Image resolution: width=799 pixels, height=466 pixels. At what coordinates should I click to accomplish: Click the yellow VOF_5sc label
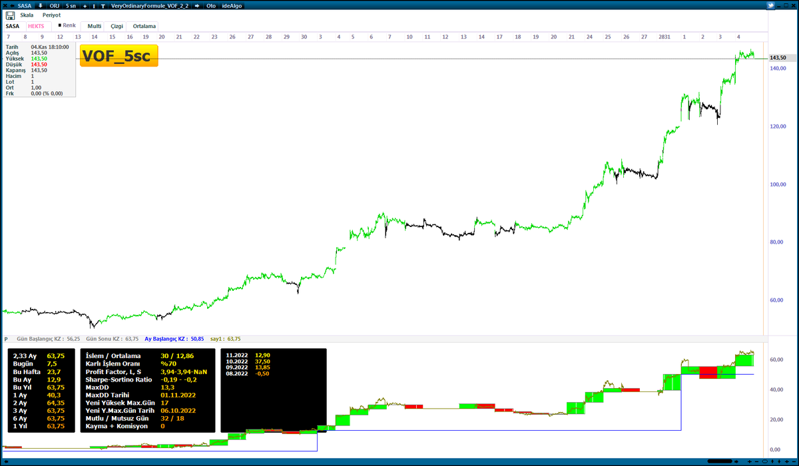(x=119, y=56)
